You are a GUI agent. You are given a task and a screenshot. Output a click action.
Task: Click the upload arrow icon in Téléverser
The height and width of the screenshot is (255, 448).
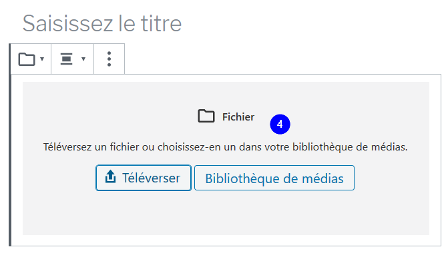[110, 176]
